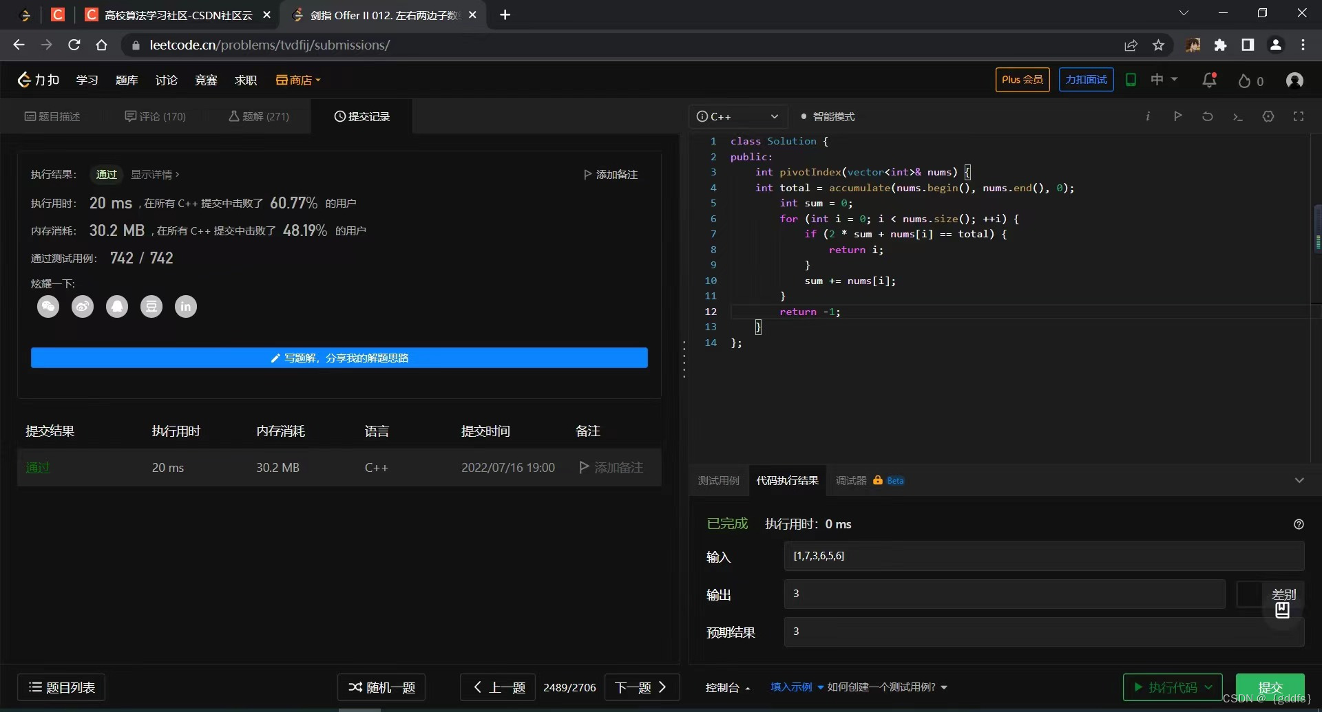Open the 中 language switch dropdown
The width and height of the screenshot is (1322, 712).
(1164, 80)
